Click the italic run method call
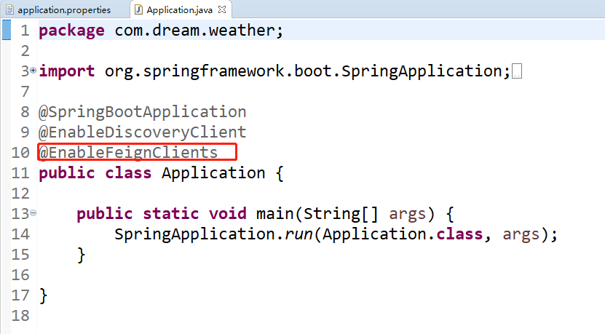 (x=298, y=234)
